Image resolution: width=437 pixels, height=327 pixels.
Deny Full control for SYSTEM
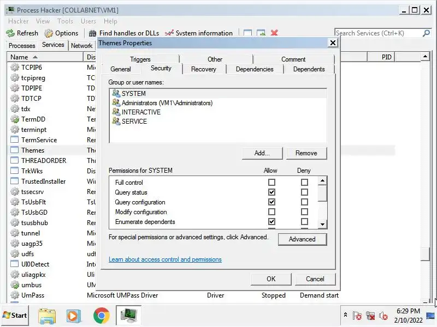click(304, 183)
